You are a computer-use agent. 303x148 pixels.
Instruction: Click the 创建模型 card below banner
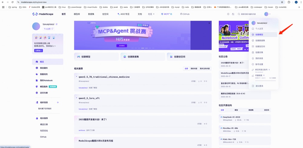coord(97,57)
